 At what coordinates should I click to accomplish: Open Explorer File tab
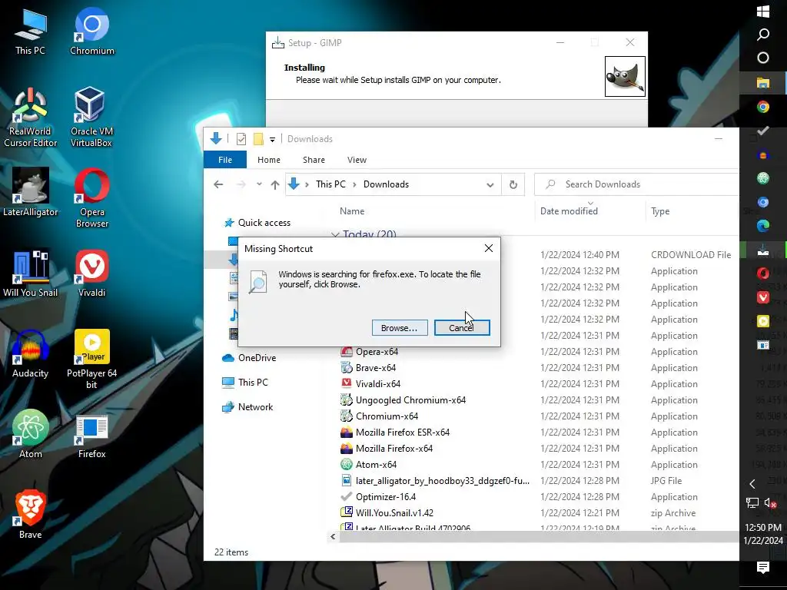(x=225, y=160)
